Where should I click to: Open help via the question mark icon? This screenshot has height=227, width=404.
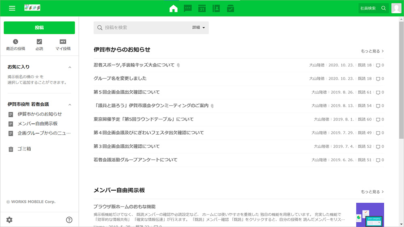pyautogui.click(x=69, y=220)
